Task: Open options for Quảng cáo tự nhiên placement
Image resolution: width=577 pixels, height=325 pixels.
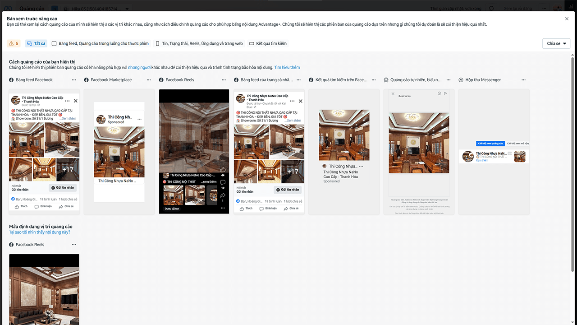Action: pos(449,80)
